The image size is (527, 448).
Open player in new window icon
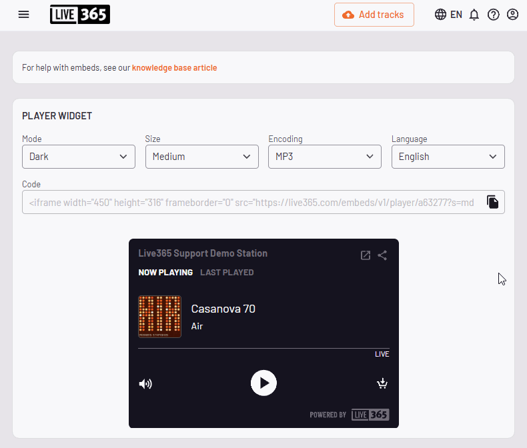pos(366,255)
